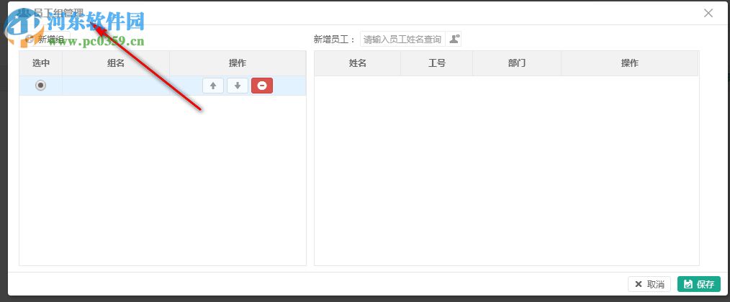Select the group row radio button
The image size is (730, 302).
(x=41, y=86)
